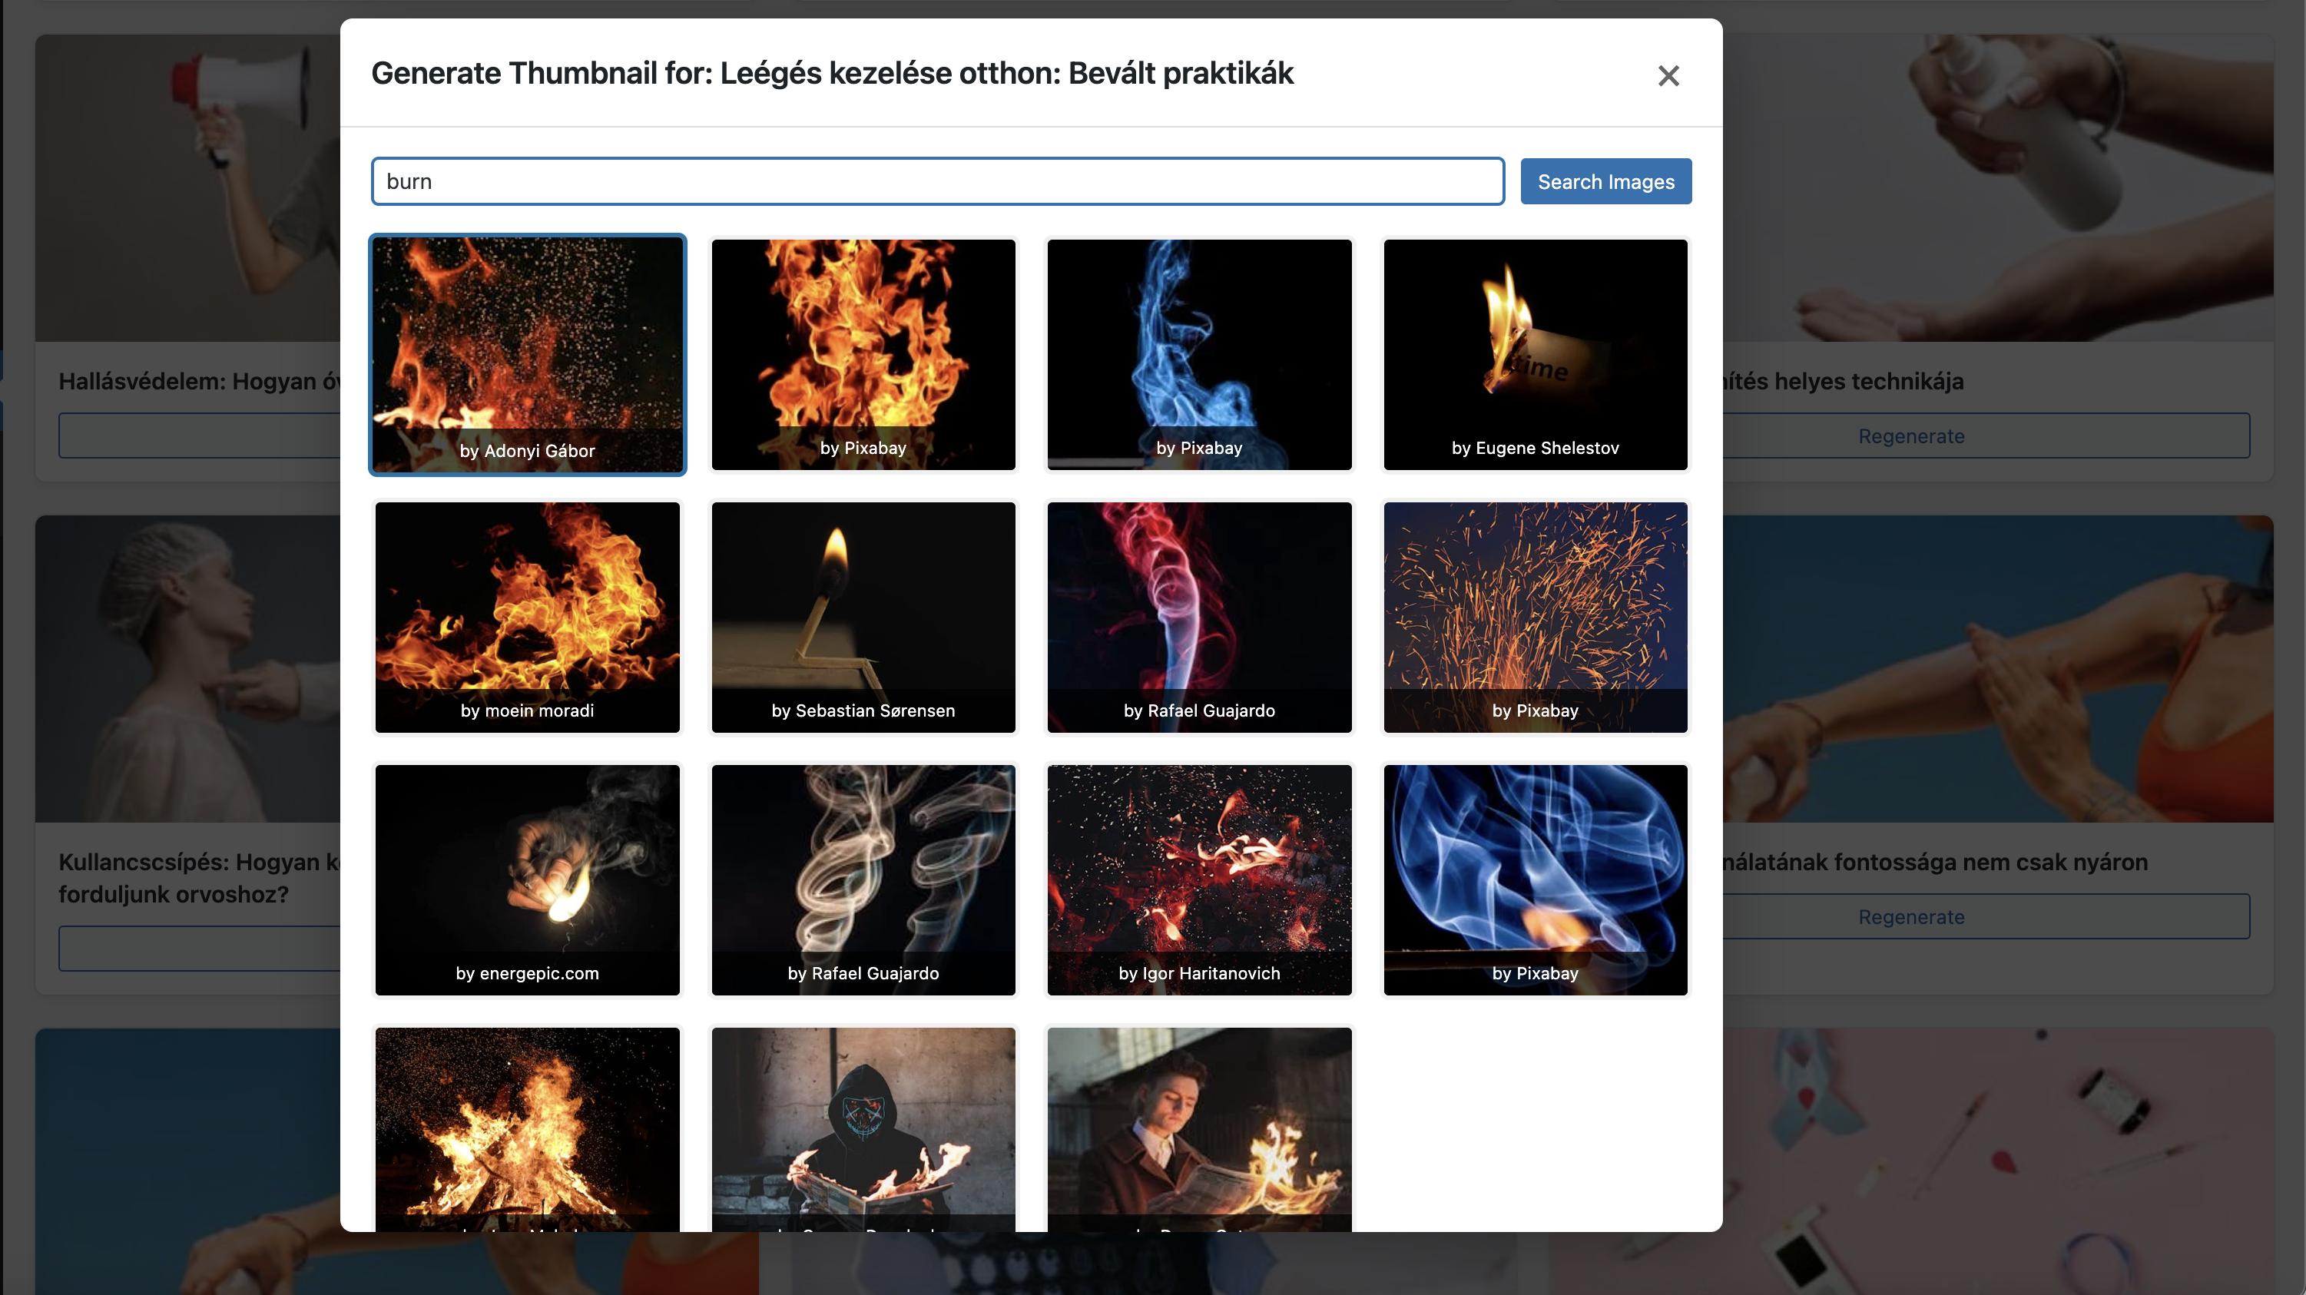The height and width of the screenshot is (1295, 2306).
Task: Select the orange sparks image by Pixabay
Action: (1536, 617)
